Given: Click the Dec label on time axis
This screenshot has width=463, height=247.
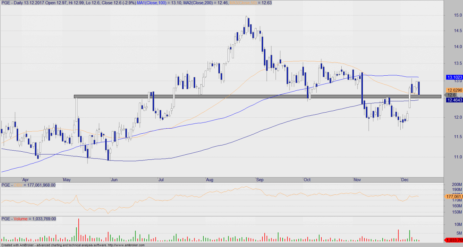Looking at the screenshot, I should 405,180.
